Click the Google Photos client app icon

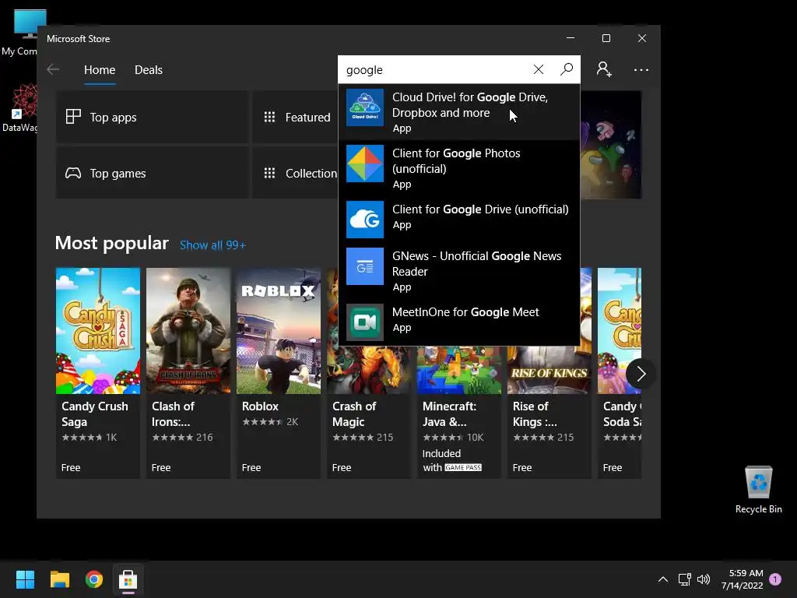[365, 164]
